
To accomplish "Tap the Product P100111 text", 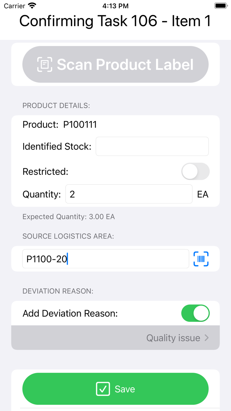I will 60,125.
